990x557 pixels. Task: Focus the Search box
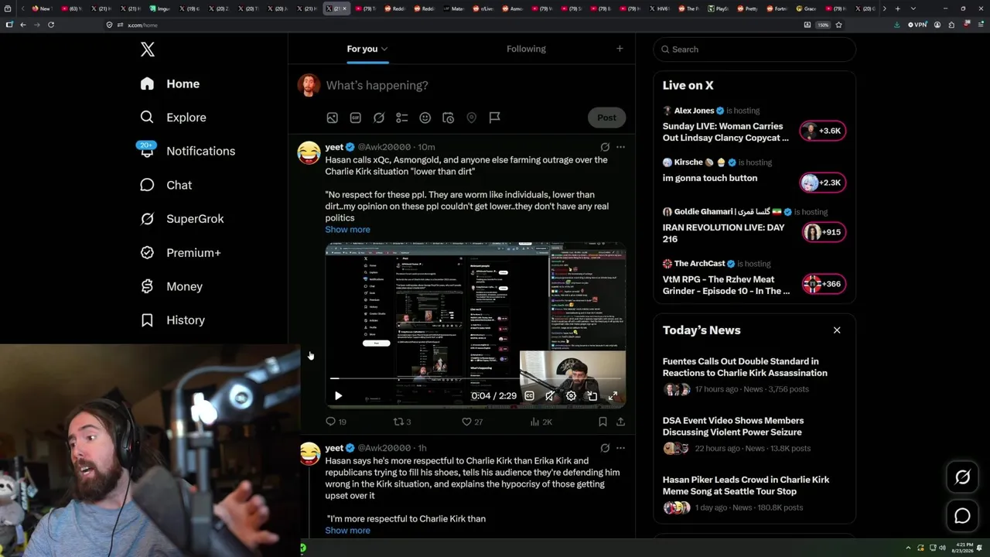click(x=754, y=50)
